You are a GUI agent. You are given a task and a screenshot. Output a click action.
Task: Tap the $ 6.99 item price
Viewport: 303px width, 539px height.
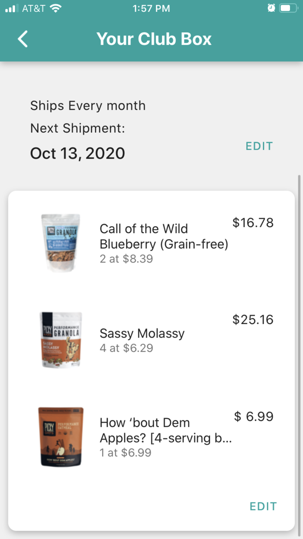click(254, 417)
